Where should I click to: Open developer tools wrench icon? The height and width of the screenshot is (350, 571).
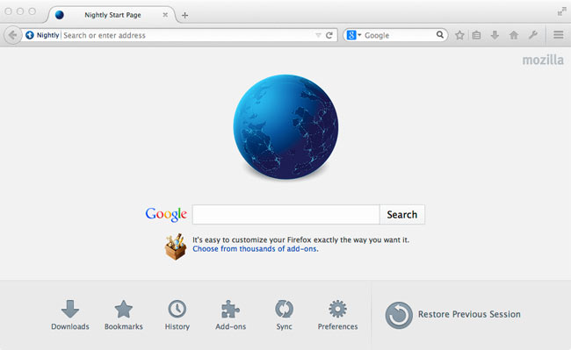pos(532,35)
